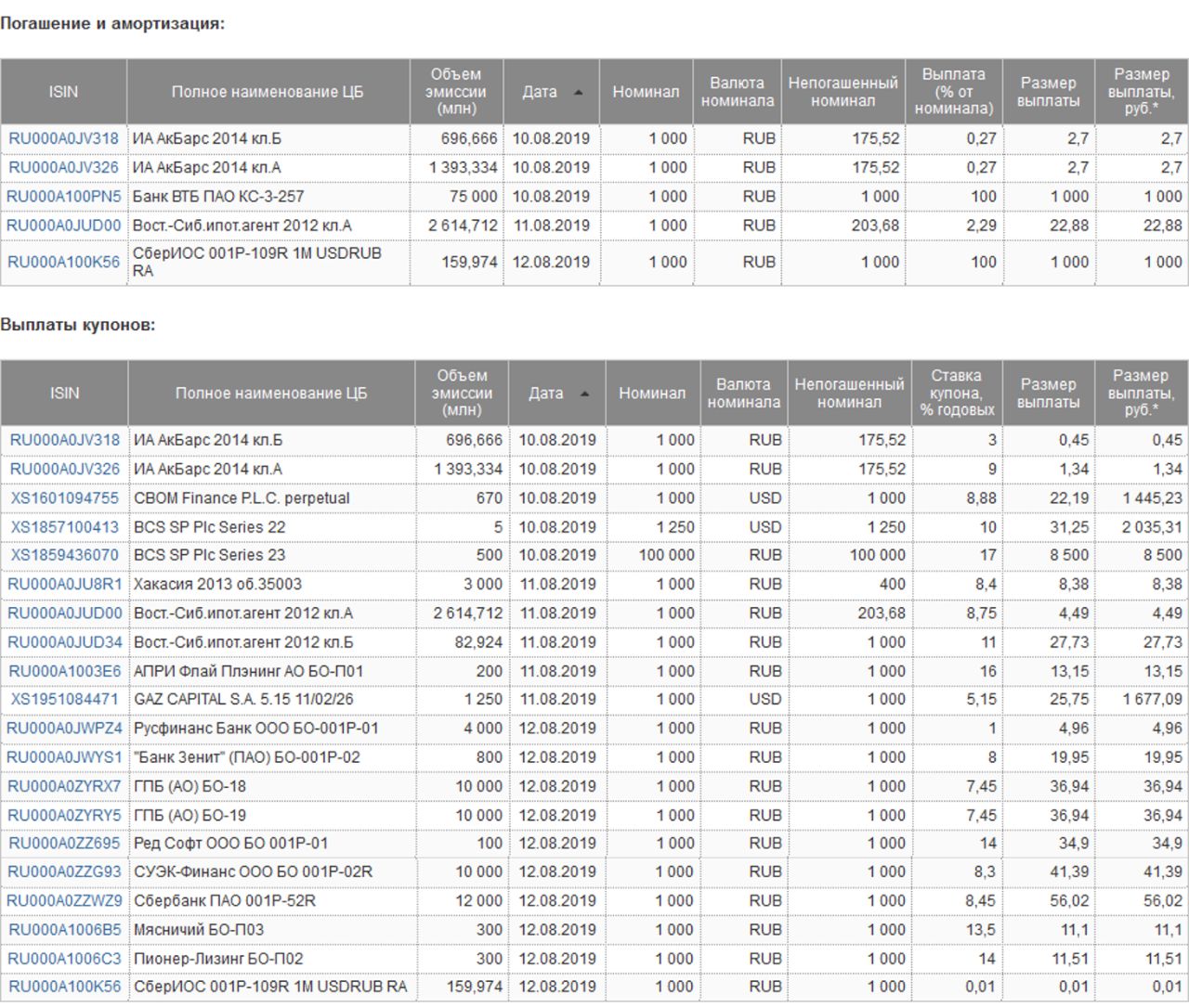Image resolution: width=1189 pixels, height=1007 pixels.
Task: Open ISIN link XS1951084471
Action: 65,699
